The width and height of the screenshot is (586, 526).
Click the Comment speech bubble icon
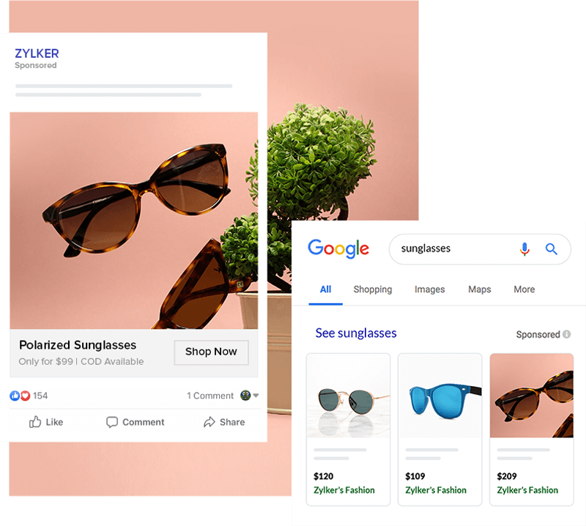coord(112,422)
